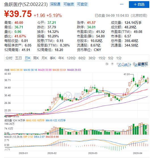Select the 周K chart tab
Image resolution: width=151 pixels, height=158 pixels.
(x=36, y=58)
